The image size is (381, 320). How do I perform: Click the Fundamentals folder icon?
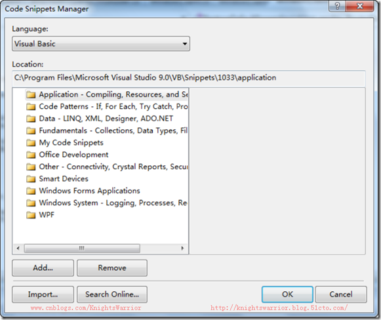click(31, 130)
